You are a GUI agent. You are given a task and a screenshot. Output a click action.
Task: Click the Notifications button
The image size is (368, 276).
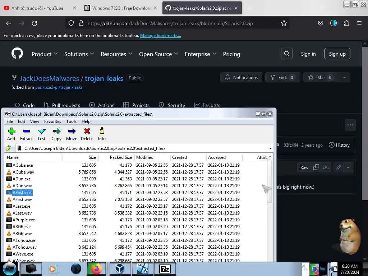tap(241, 78)
